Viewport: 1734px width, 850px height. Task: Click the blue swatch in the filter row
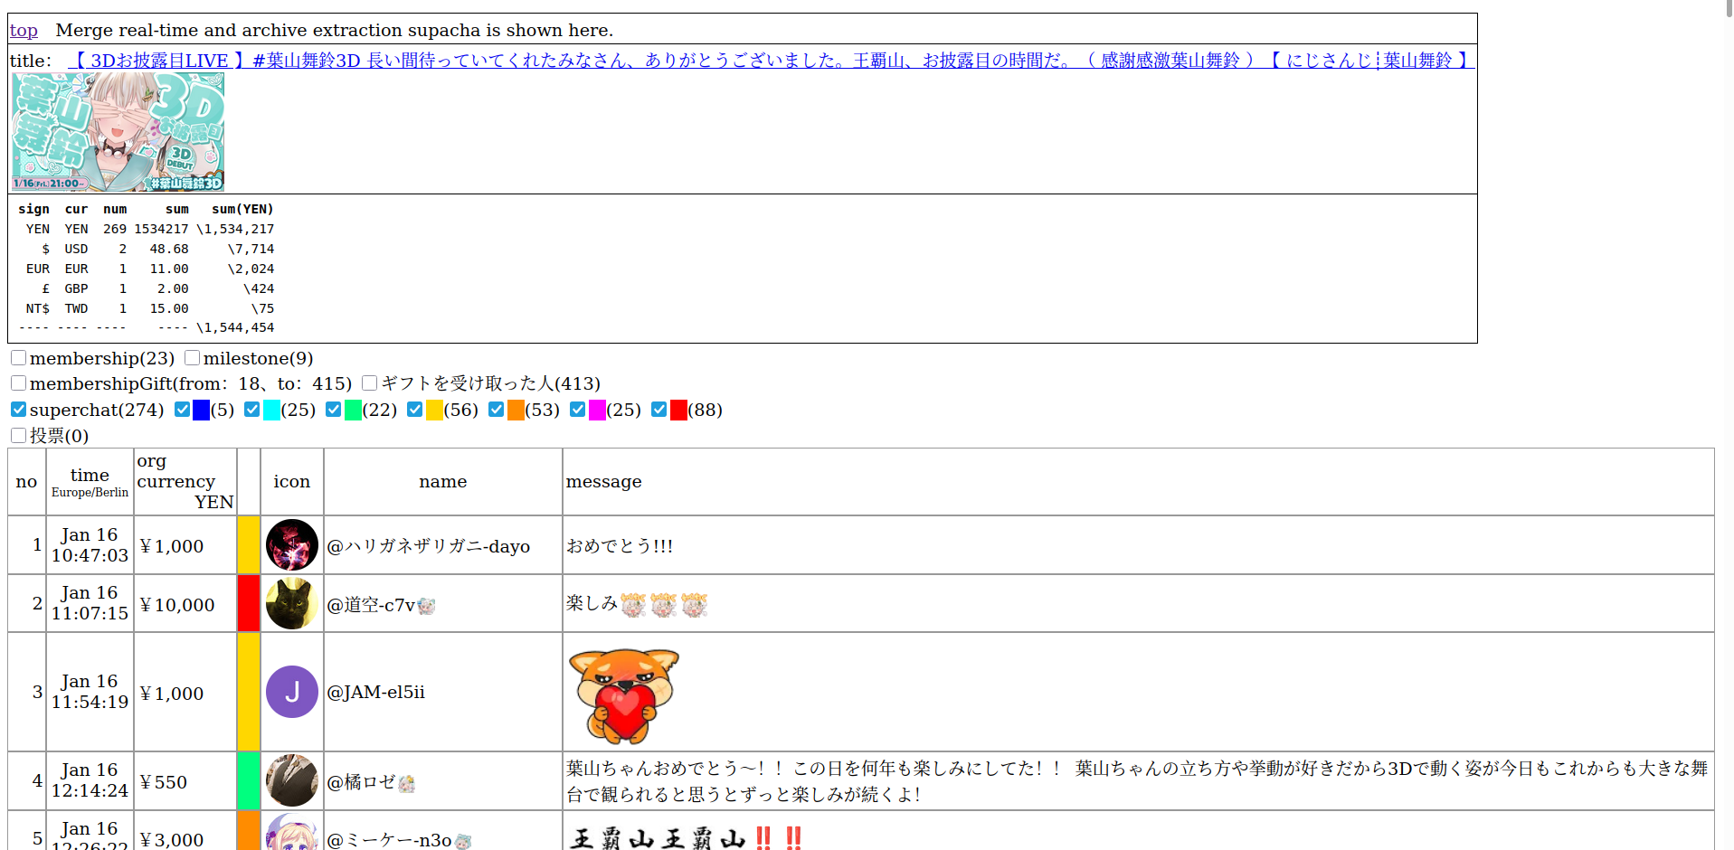tap(201, 411)
